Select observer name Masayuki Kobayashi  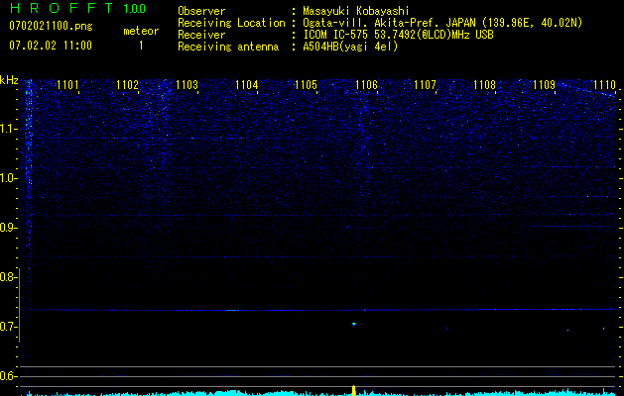356,11
